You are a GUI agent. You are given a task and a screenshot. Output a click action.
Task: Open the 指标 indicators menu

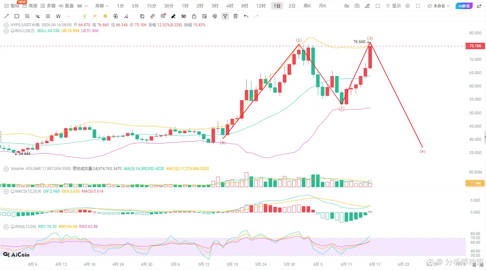pyautogui.click(x=12, y=6)
